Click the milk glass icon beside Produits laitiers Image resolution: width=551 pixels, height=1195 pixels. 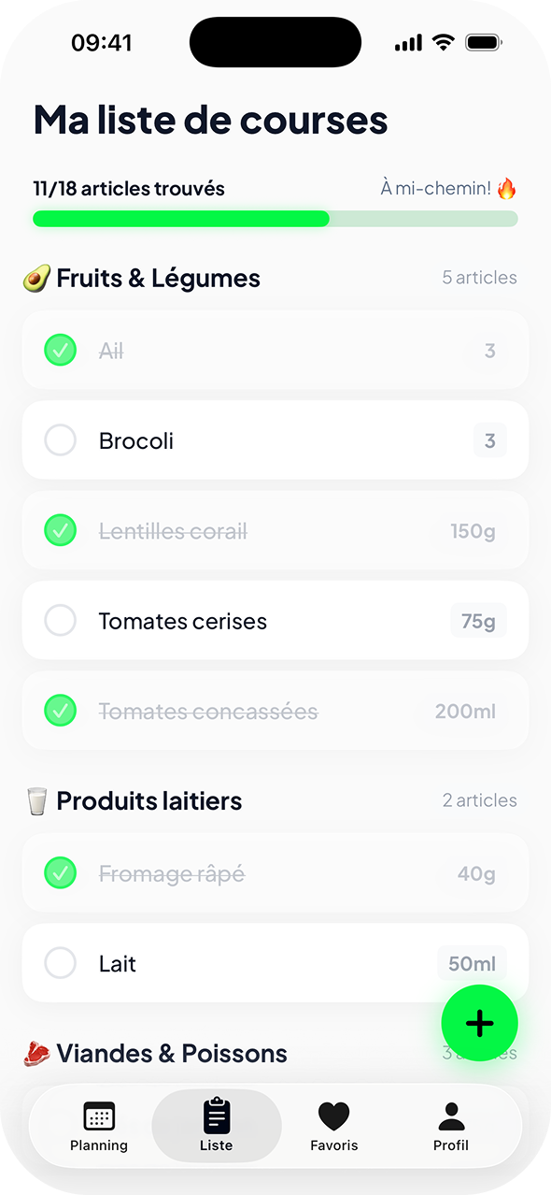pyautogui.click(x=35, y=799)
